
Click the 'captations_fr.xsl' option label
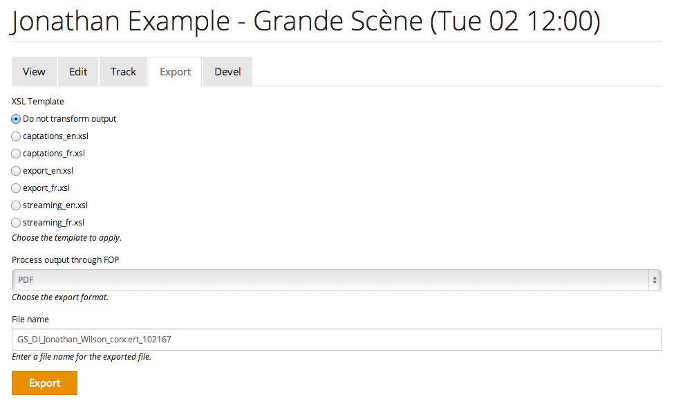pyautogui.click(x=54, y=154)
